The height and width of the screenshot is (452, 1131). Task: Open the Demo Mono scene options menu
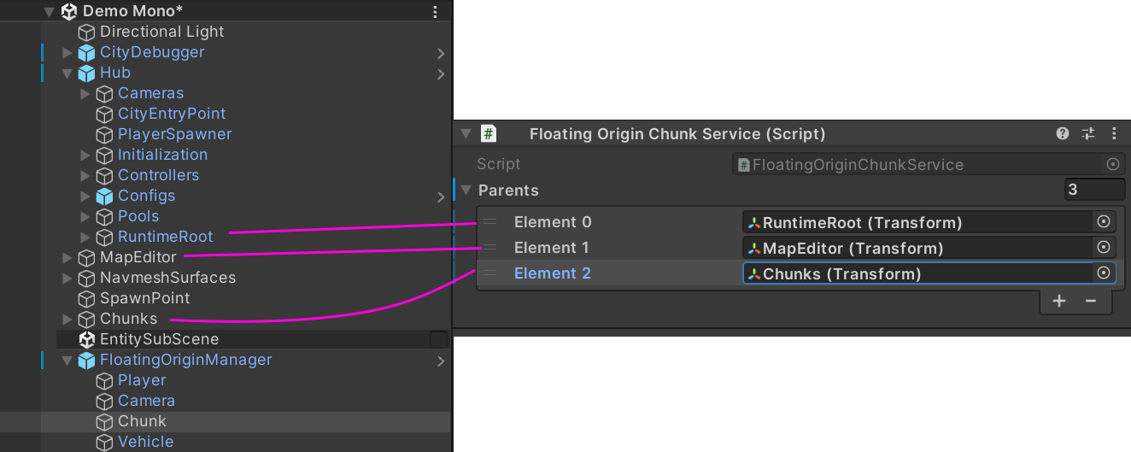436,12
